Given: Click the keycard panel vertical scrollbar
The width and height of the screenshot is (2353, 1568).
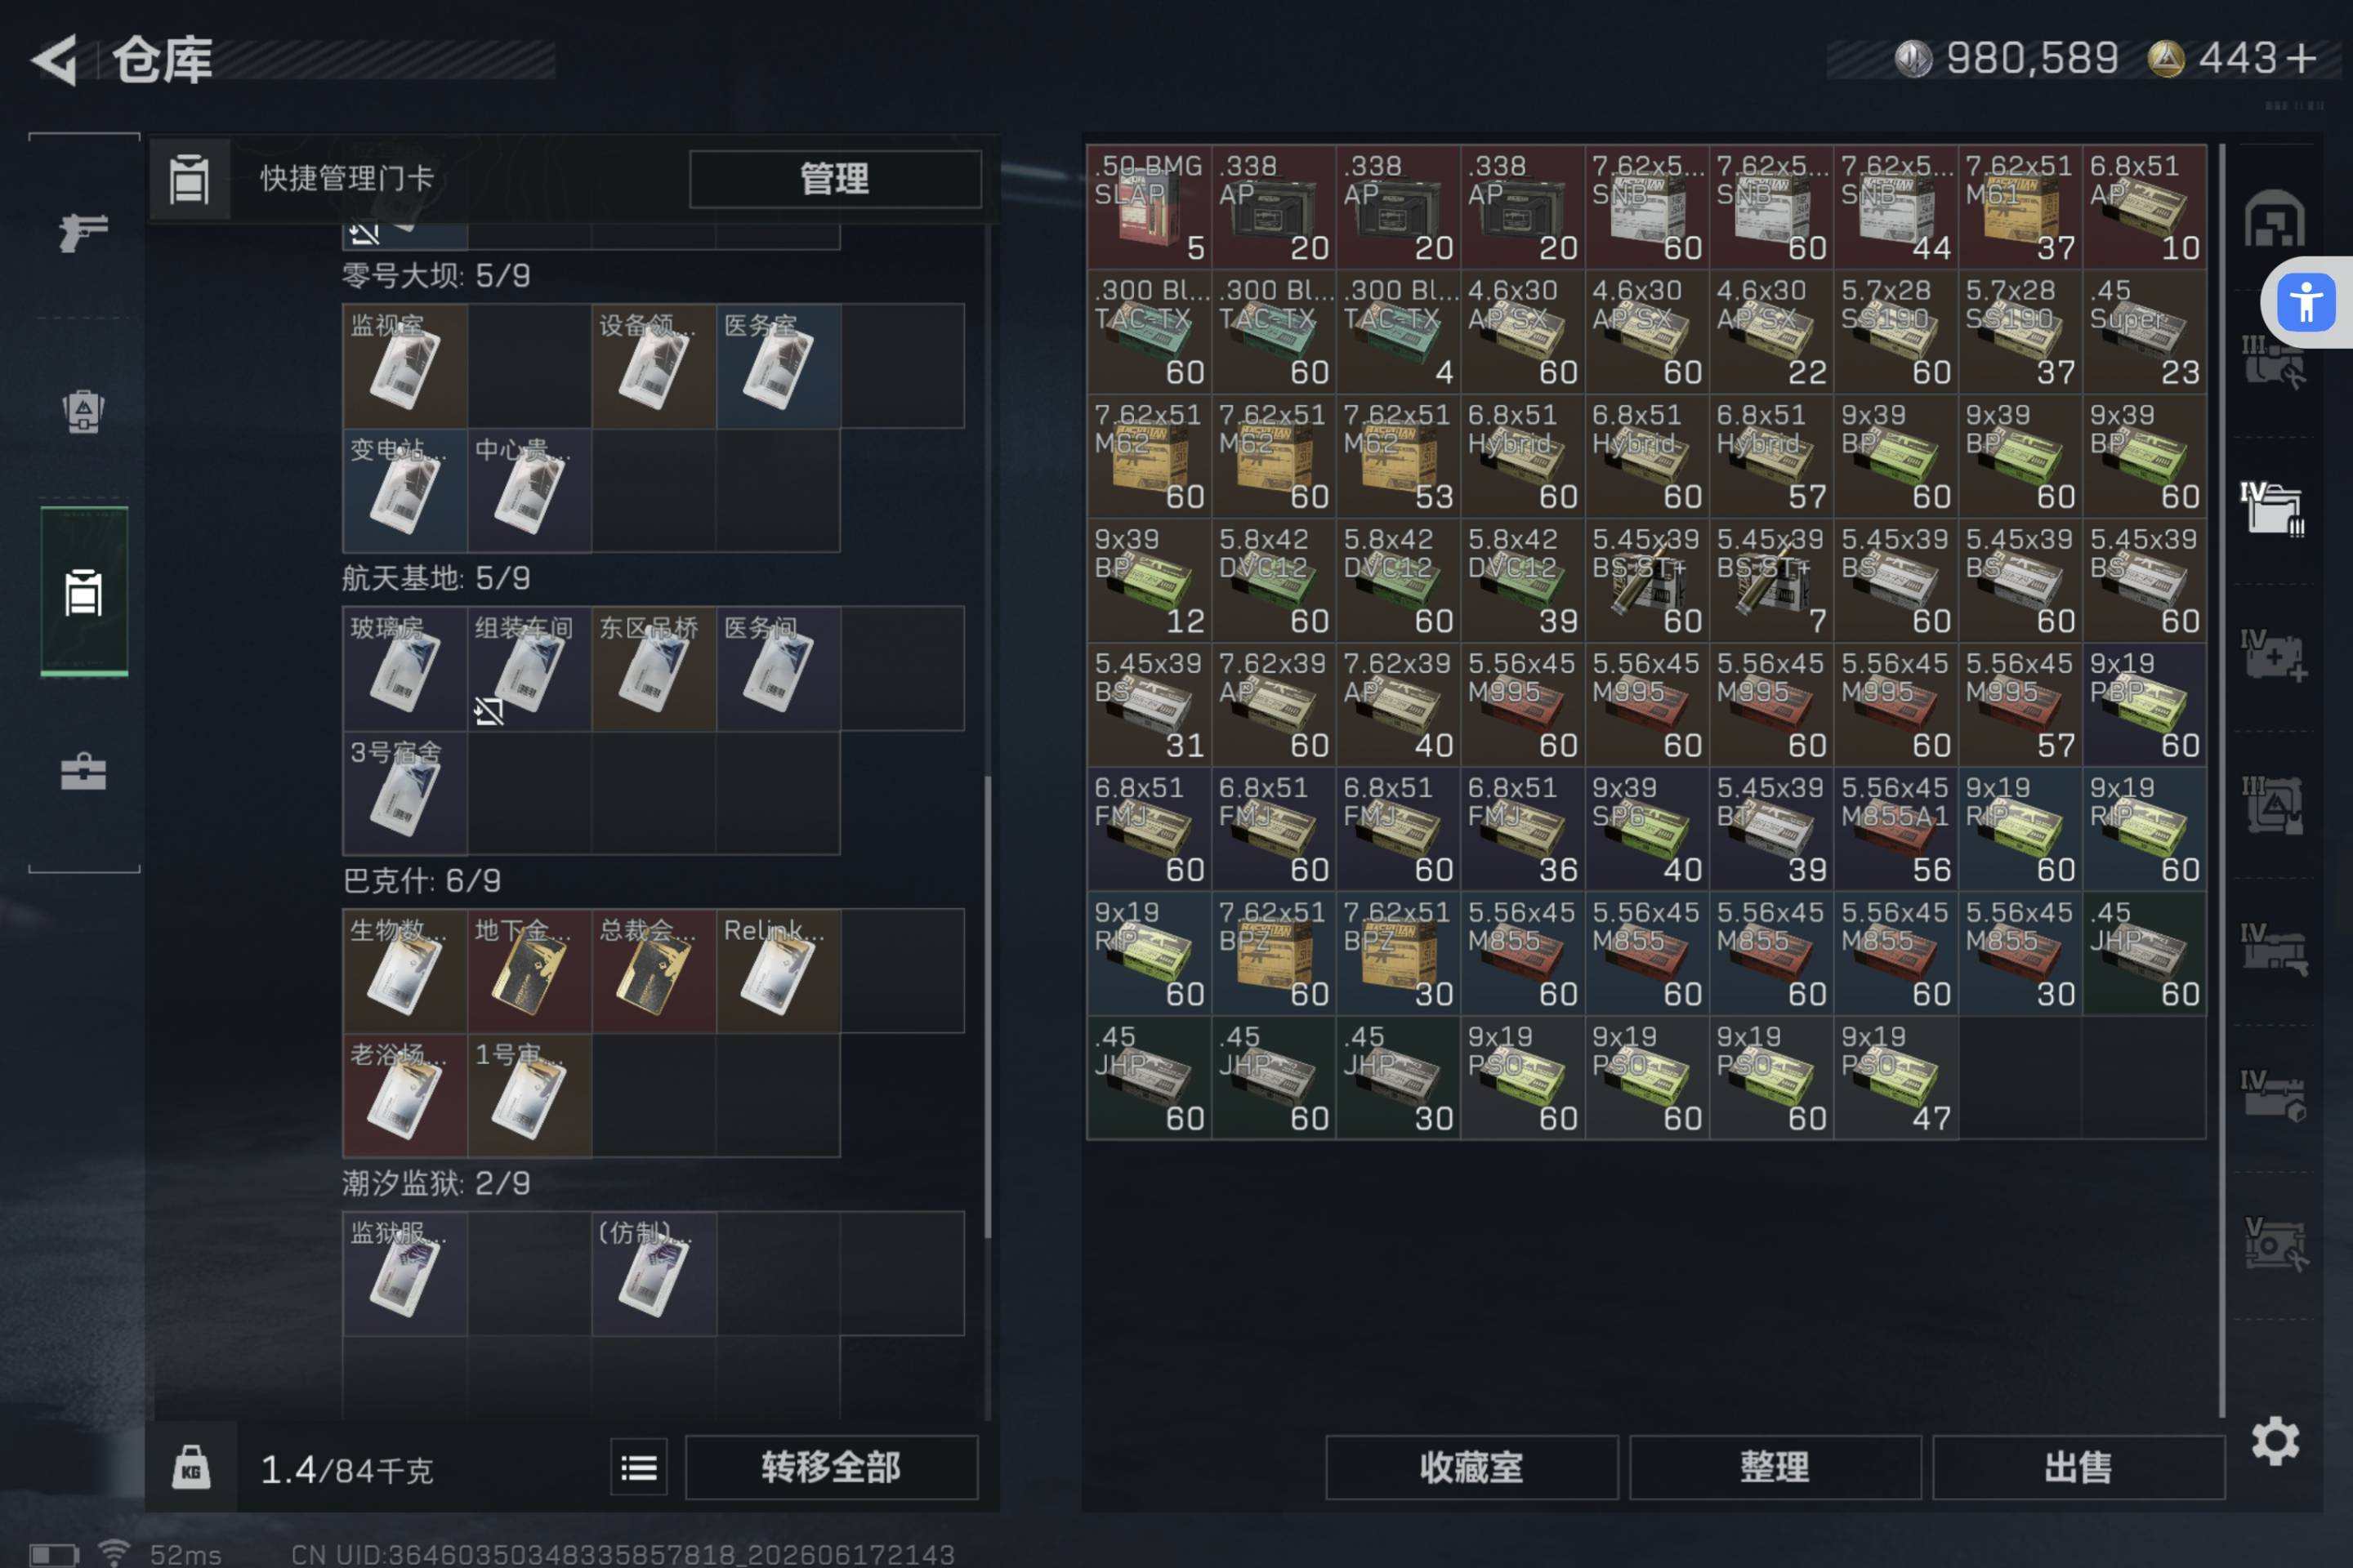Looking at the screenshot, I should click(x=989, y=1005).
